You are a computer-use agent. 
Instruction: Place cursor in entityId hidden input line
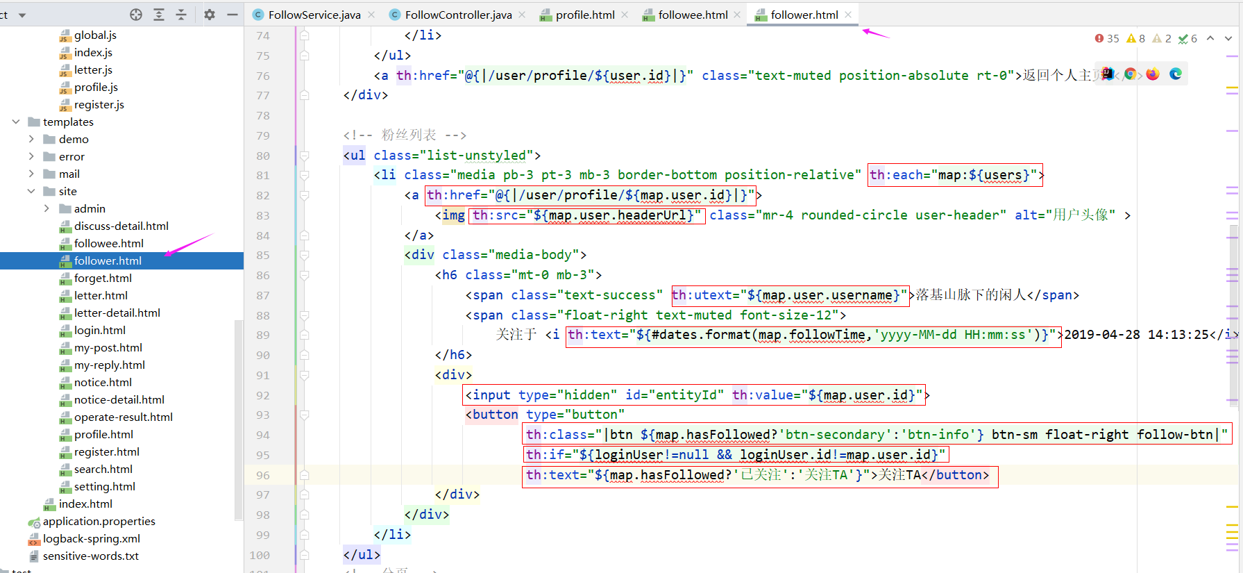coord(694,395)
